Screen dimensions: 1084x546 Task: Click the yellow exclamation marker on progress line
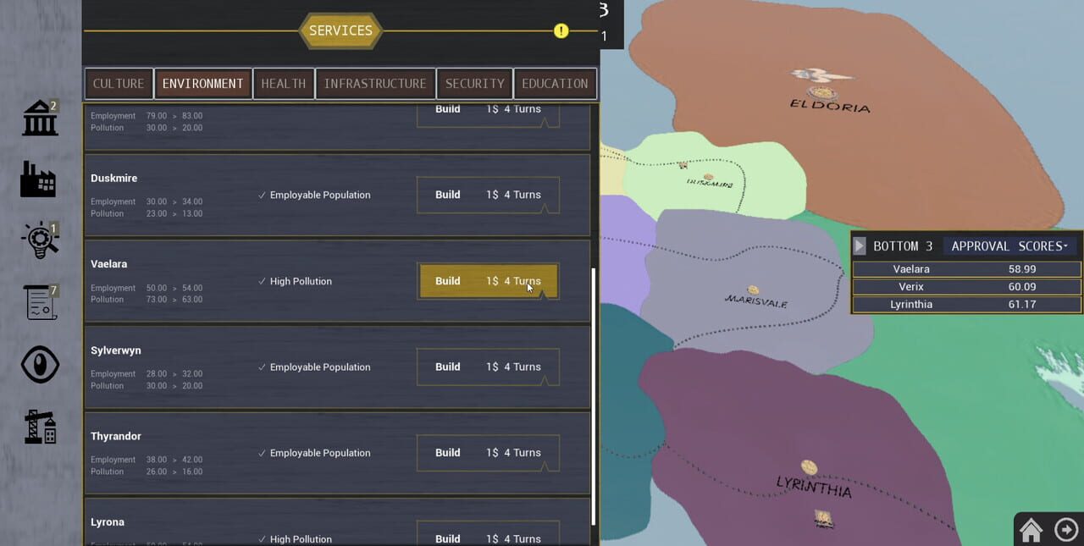(560, 30)
